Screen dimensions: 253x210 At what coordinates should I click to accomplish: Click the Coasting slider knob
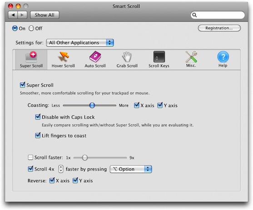point(92,105)
